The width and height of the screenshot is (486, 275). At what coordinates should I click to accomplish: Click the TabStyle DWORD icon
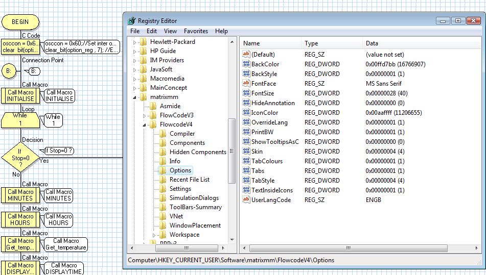[x=246, y=180]
